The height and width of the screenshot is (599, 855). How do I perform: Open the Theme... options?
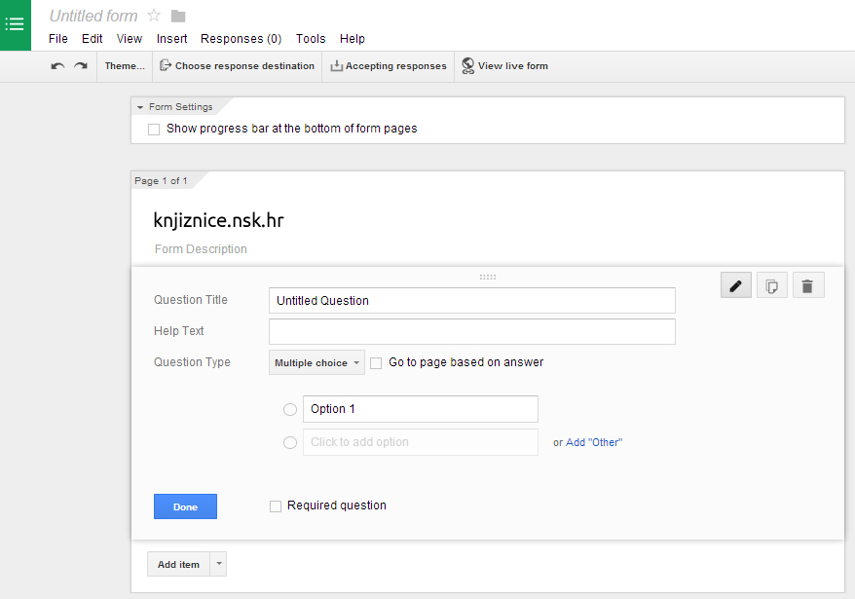[125, 66]
